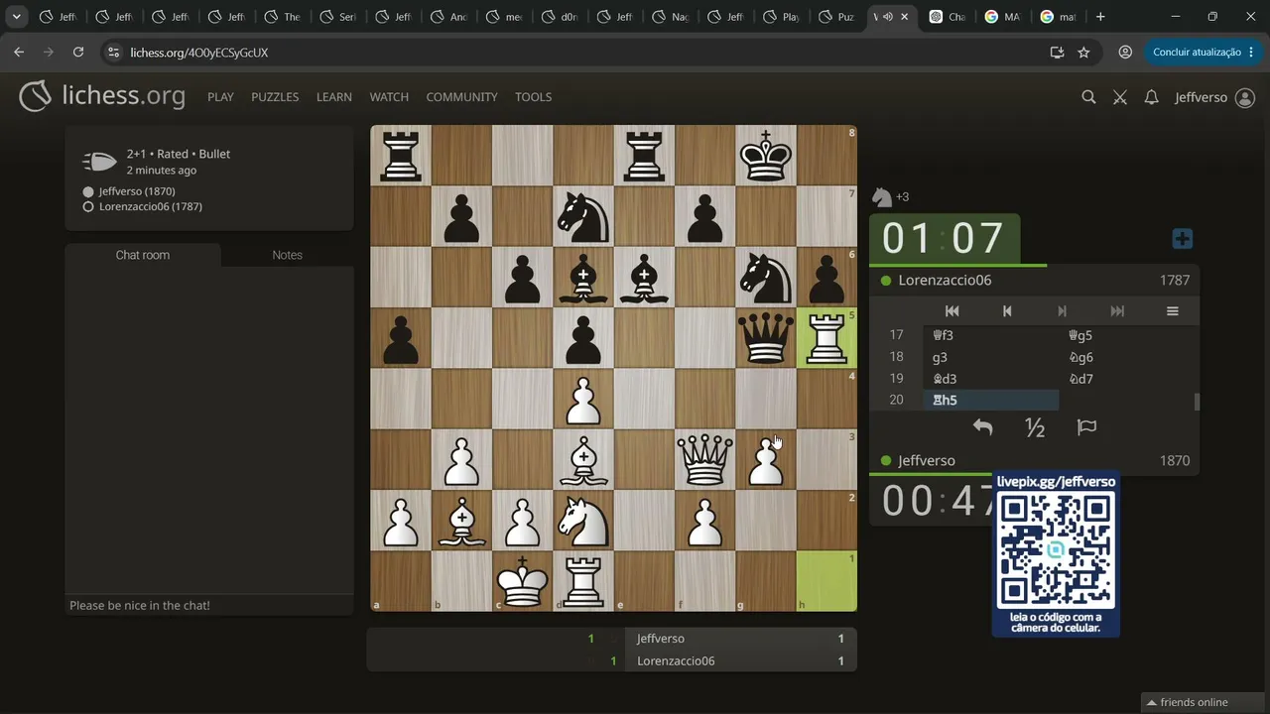Click the white king on c1

point(522,581)
